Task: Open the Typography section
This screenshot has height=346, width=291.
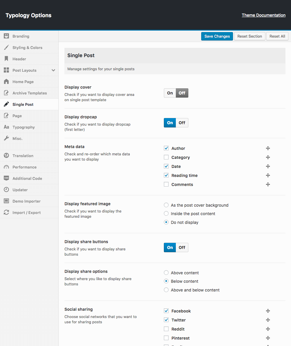Action: [24, 127]
